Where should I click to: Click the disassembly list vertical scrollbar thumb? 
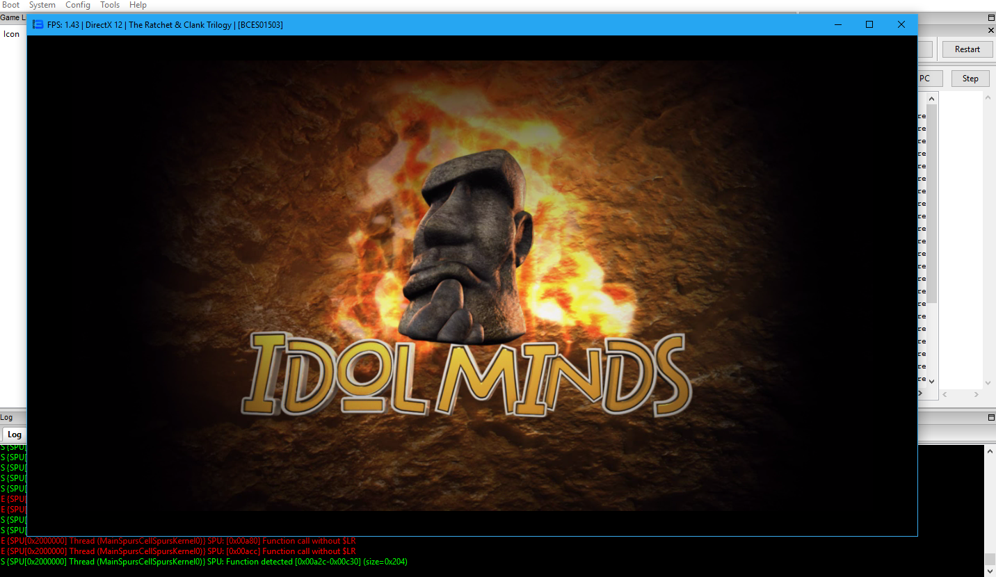(931, 203)
